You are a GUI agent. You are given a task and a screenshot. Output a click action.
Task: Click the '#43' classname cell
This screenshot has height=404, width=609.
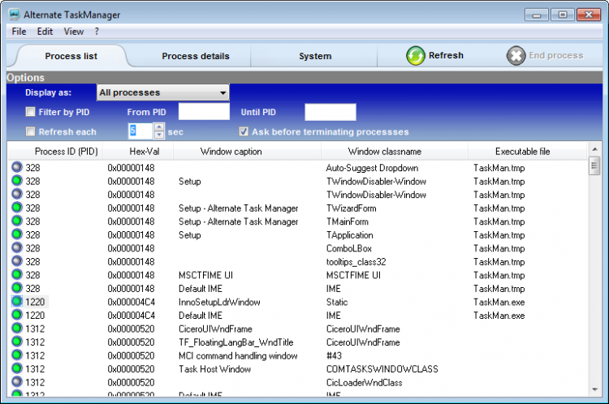[x=334, y=355]
